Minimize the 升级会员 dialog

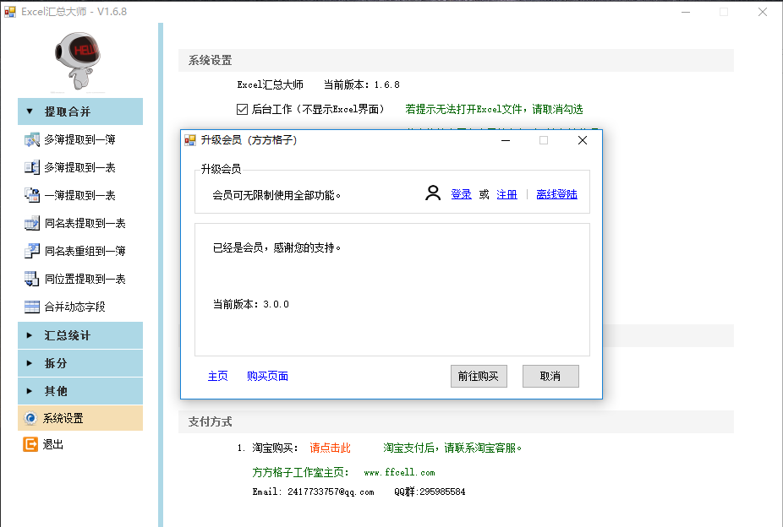[x=506, y=140]
